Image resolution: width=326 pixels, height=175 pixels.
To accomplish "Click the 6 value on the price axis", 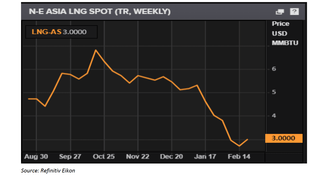I will [x=274, y=69].
